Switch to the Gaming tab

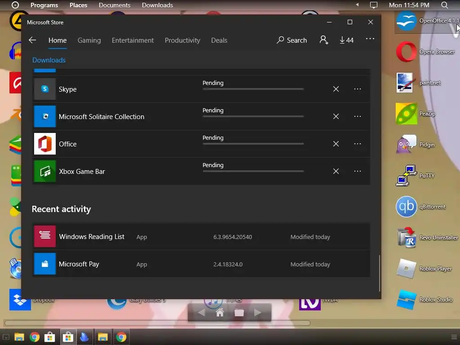tap(89, 40)
